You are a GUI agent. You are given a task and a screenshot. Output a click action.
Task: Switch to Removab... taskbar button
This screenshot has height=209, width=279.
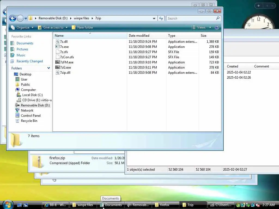pyautogui.click(x=138, y=205)
